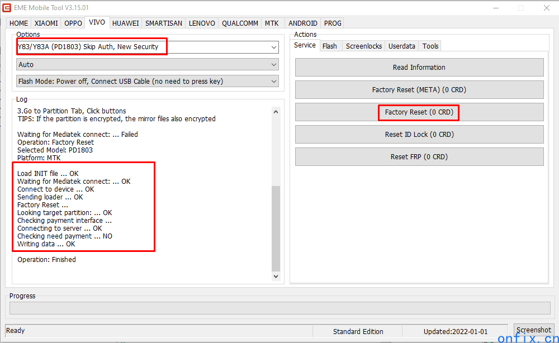Open the MTK tab
The image size is (559, 343).
click(x=272, y=23)
